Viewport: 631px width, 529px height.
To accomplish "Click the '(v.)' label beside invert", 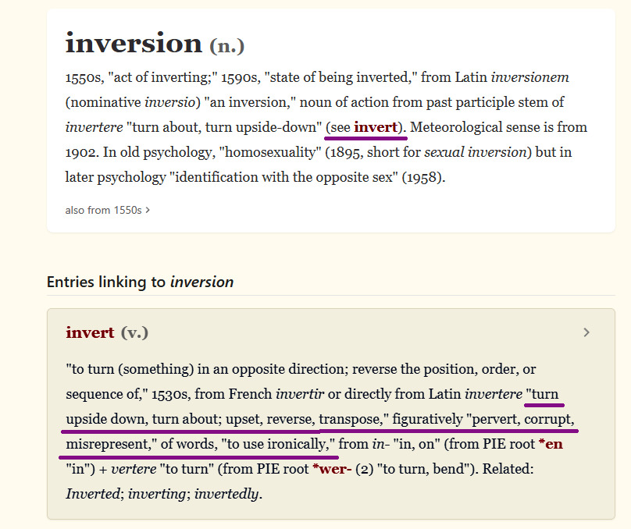I will pyautogui.click(x=134, y=333).
